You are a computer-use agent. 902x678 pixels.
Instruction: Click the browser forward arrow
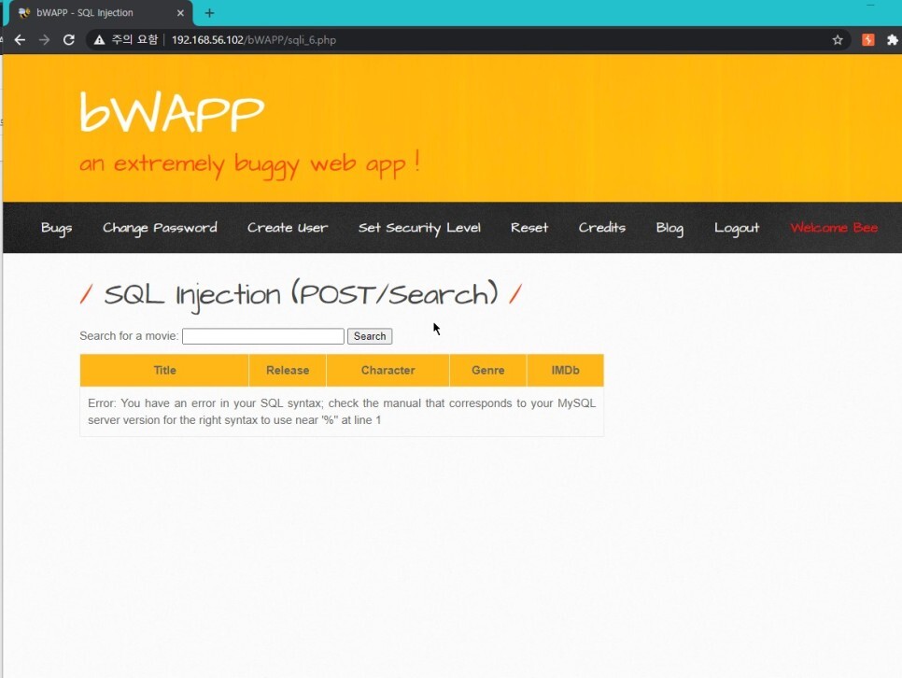click(x=44, y=40)
